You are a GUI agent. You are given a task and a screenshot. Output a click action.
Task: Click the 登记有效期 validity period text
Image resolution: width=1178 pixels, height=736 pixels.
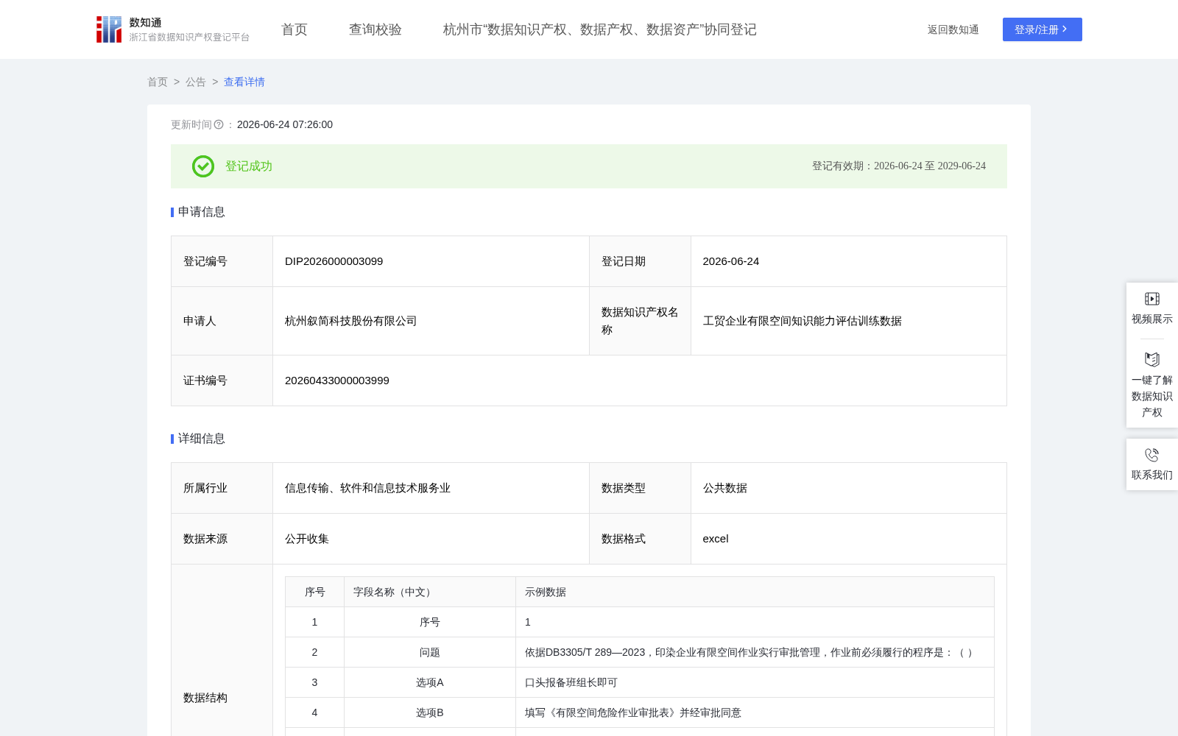(x=899, y=166)
